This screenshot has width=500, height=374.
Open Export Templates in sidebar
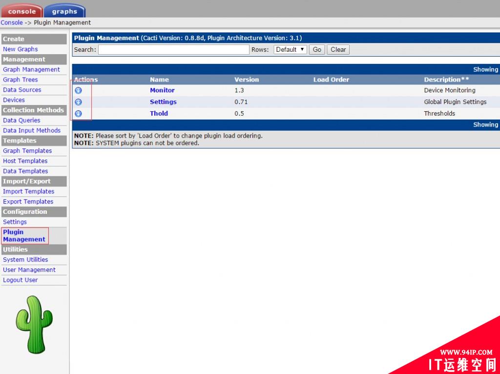tap(28, 202)
